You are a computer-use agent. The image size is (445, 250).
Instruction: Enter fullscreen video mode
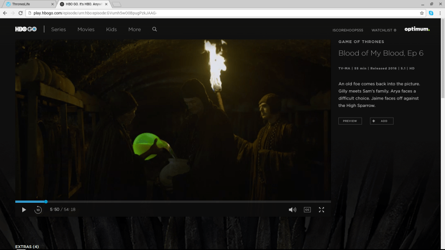321,210
